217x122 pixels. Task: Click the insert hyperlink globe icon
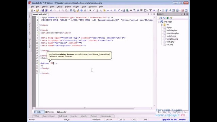click(x=127, y=11)
